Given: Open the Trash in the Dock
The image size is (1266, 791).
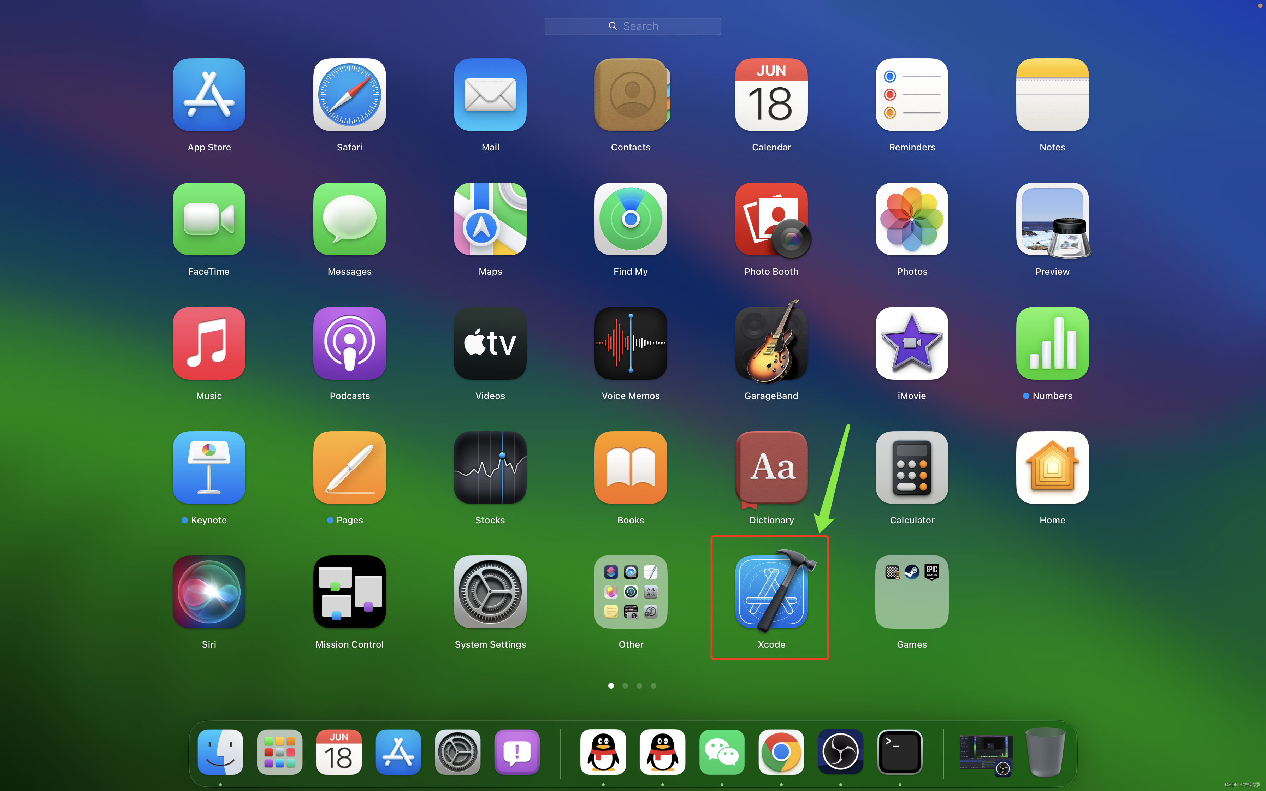Looking at the screenshot, I should tap(1045, 752).
